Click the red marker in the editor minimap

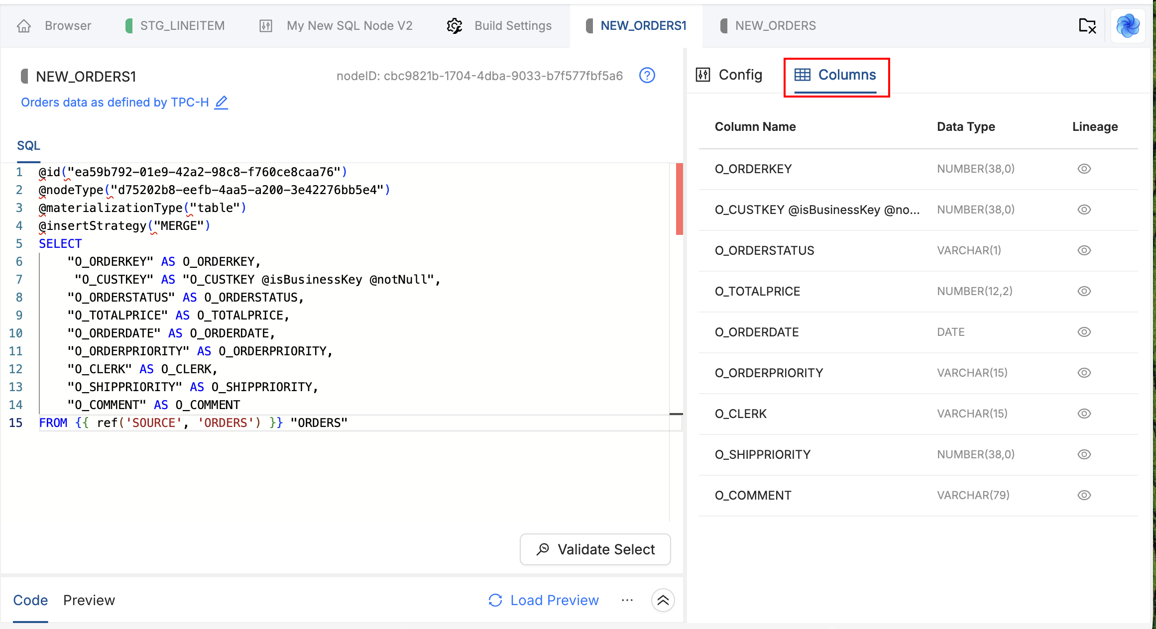click(679, 199)
